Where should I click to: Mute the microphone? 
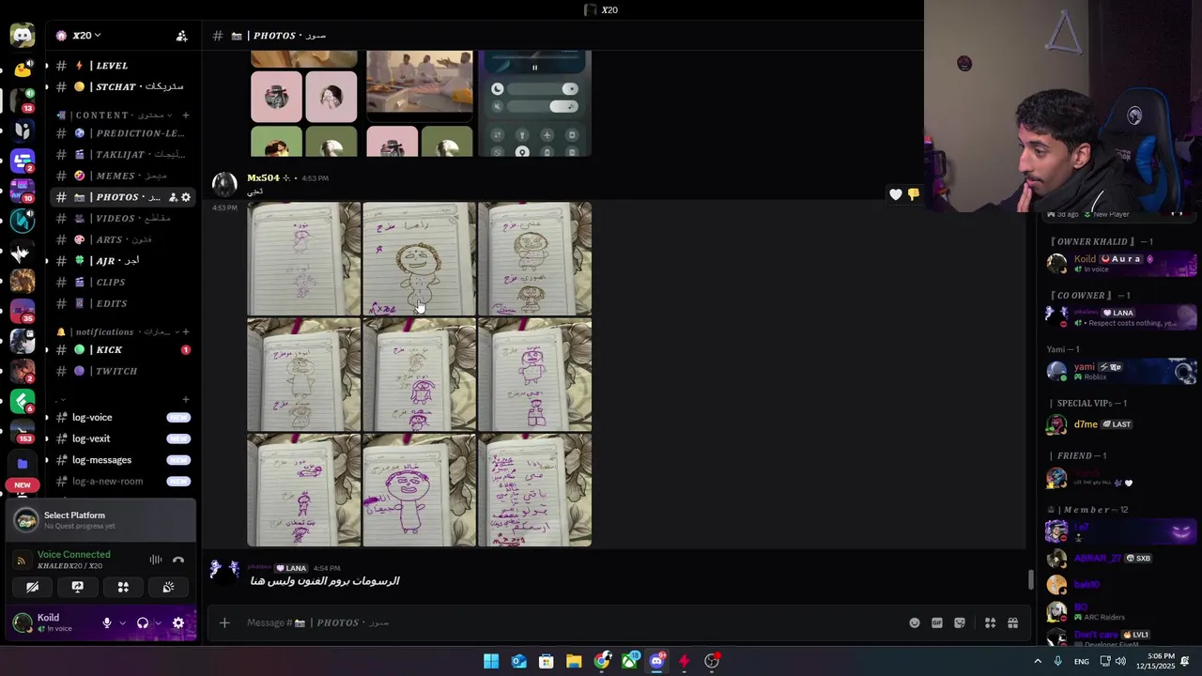tap(107, 622)
